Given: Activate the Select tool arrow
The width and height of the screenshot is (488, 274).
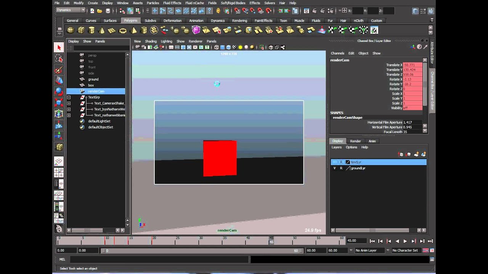Looking at the screenshot, I should [x=59, y=47].
